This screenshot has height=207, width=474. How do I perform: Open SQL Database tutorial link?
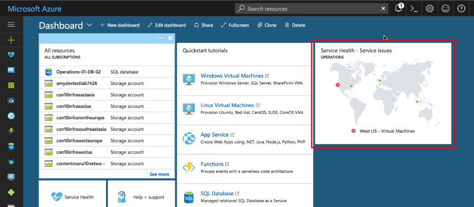217,193
